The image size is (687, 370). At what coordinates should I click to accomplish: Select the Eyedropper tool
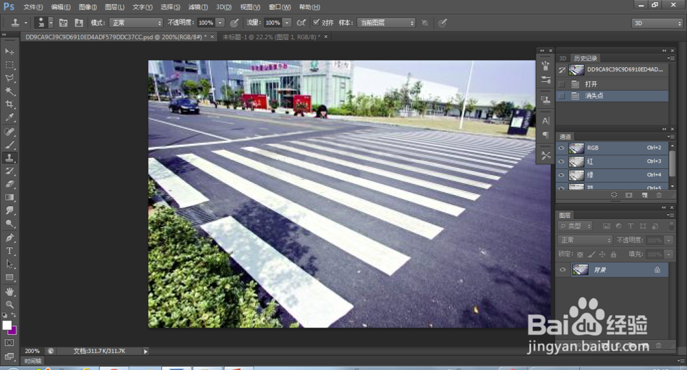9,117
